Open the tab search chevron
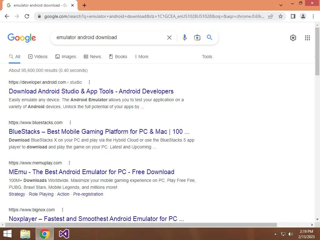The width and height of the screenshot is (320, 240). 281,5
